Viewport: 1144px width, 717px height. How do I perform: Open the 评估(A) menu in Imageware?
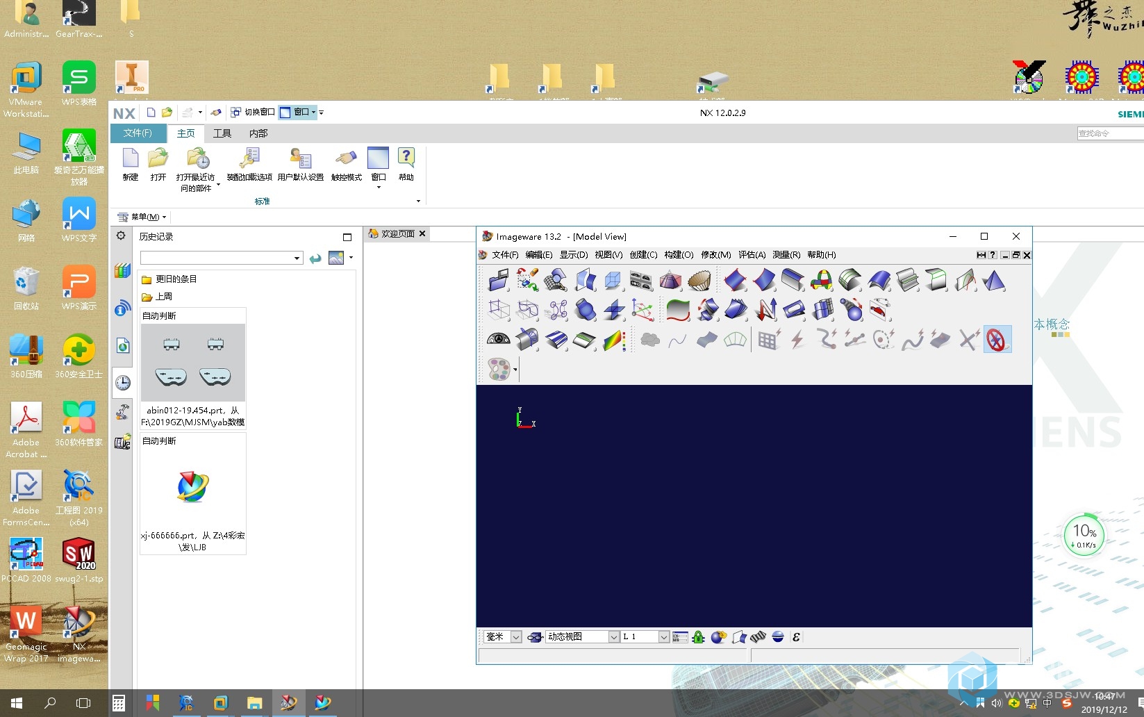coord(752,255)
